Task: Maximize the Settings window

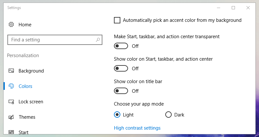Action: (233, 8)
